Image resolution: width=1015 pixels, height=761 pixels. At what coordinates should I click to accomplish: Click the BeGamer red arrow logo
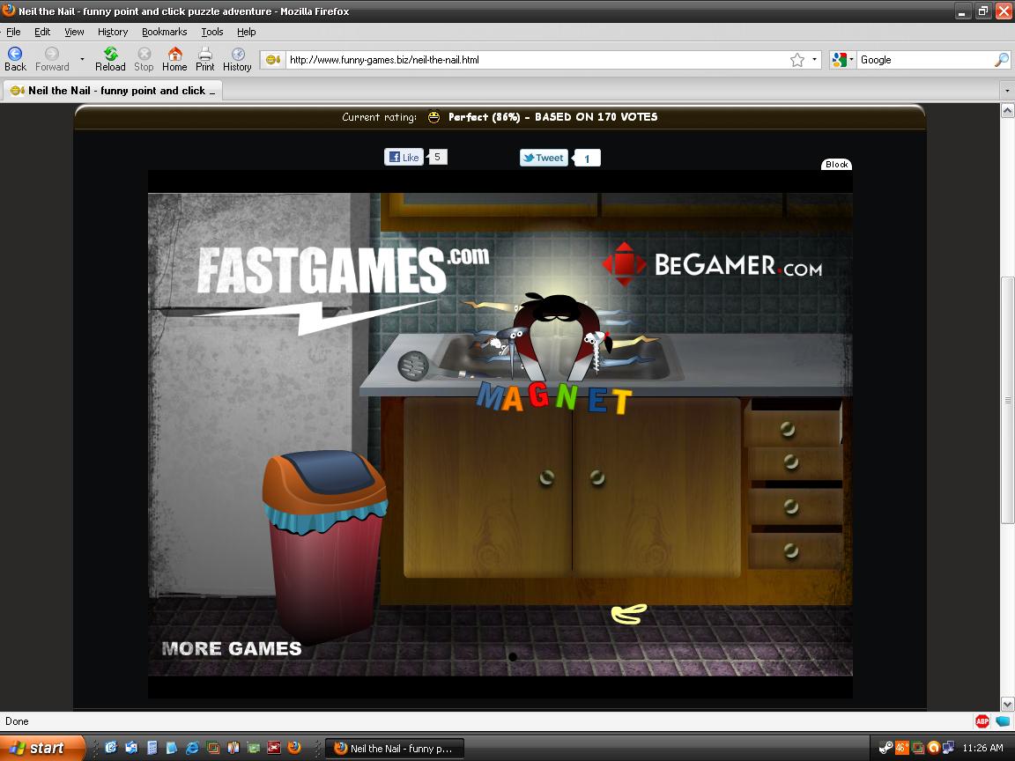tap(624, 264)
